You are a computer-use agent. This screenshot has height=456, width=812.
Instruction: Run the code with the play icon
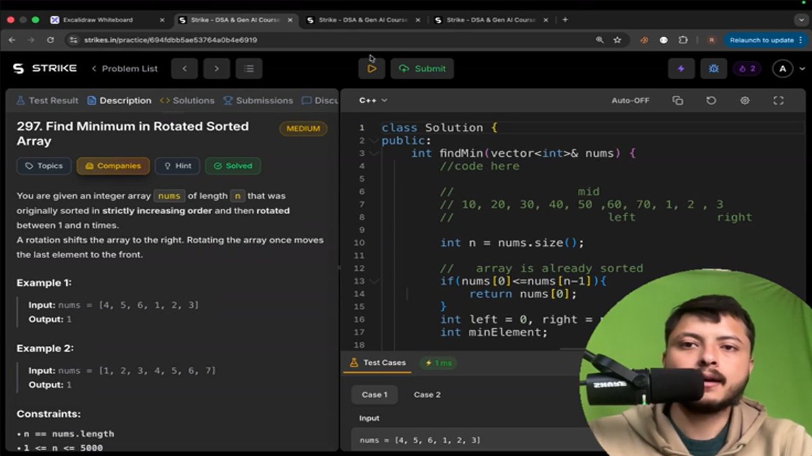(x=371, y=68)
